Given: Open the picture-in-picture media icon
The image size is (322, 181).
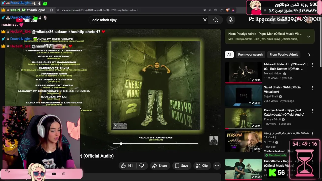Looking at the screenshot, I should tap(210, 10).
